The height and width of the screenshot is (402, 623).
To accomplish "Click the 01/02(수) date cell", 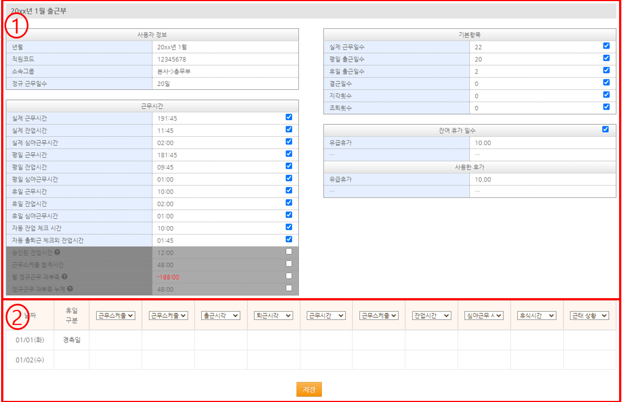I will (30, 360).
